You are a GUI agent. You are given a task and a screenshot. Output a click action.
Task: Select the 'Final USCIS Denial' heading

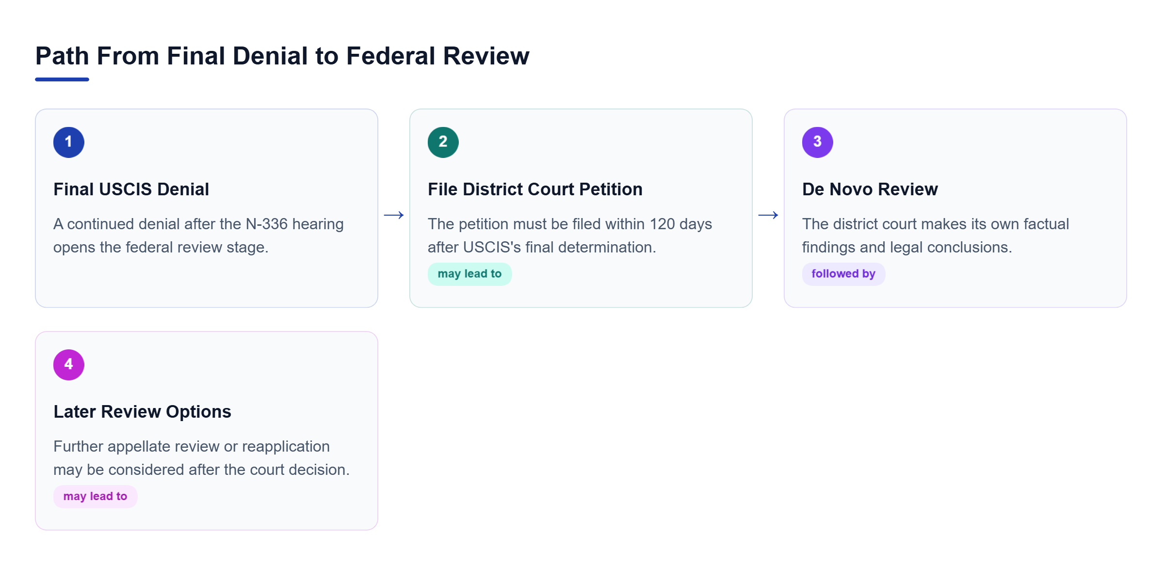click(131, 189)
